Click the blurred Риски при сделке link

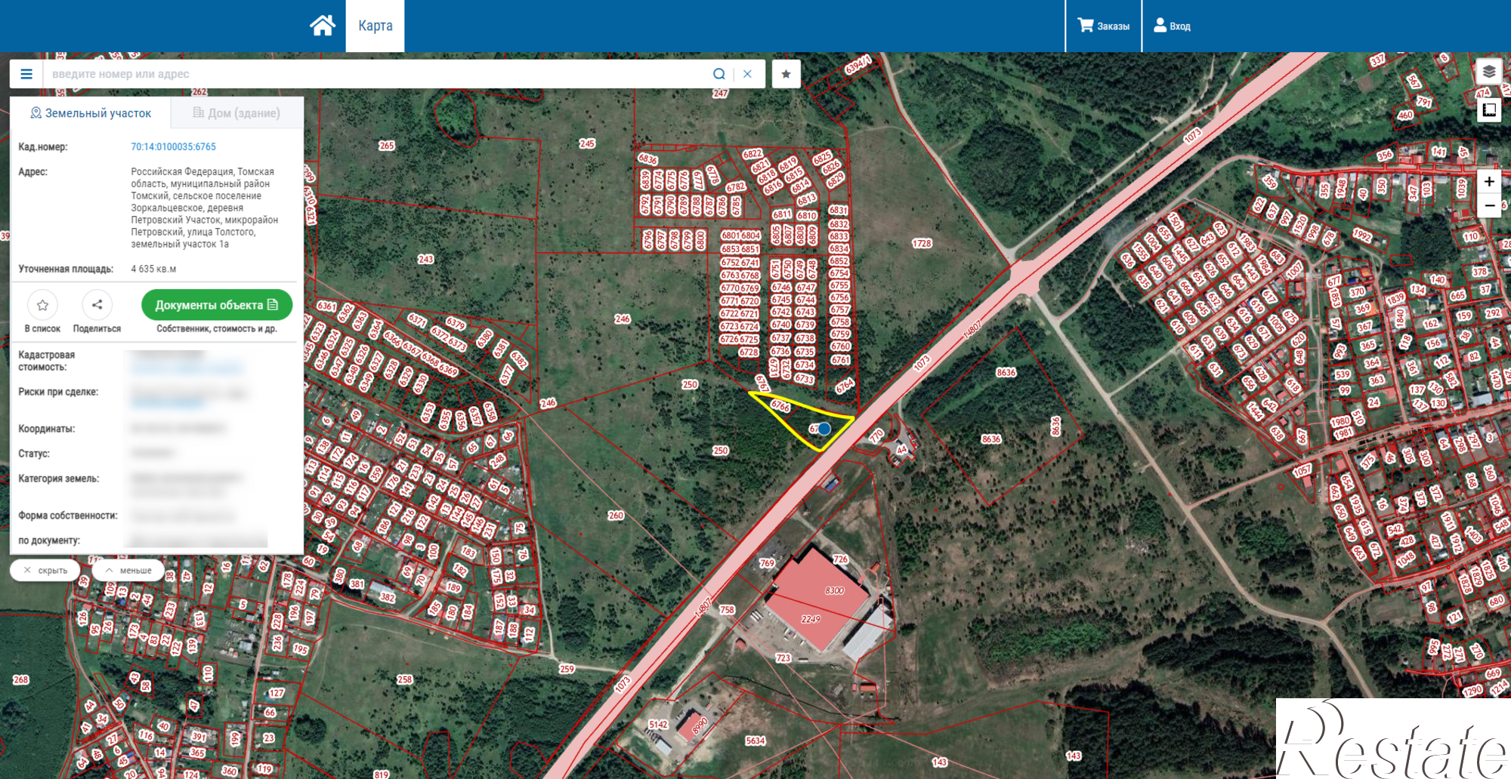tap(168, 404)
